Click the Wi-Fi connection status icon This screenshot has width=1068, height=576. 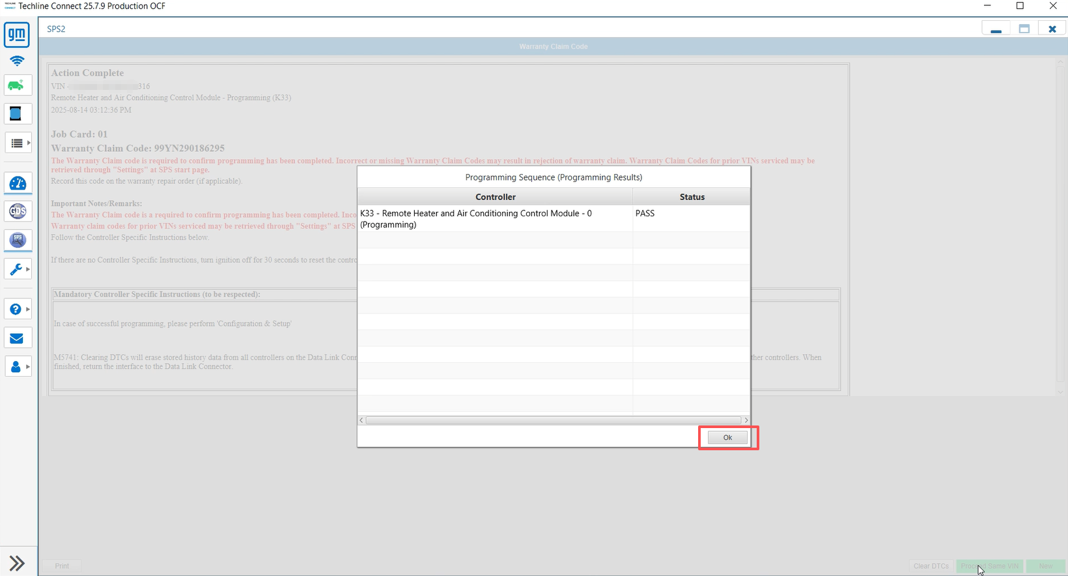click(17, 61)
